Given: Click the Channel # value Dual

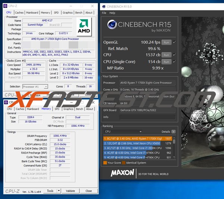Looking at the screenshot, I should [x=78, y=117].
